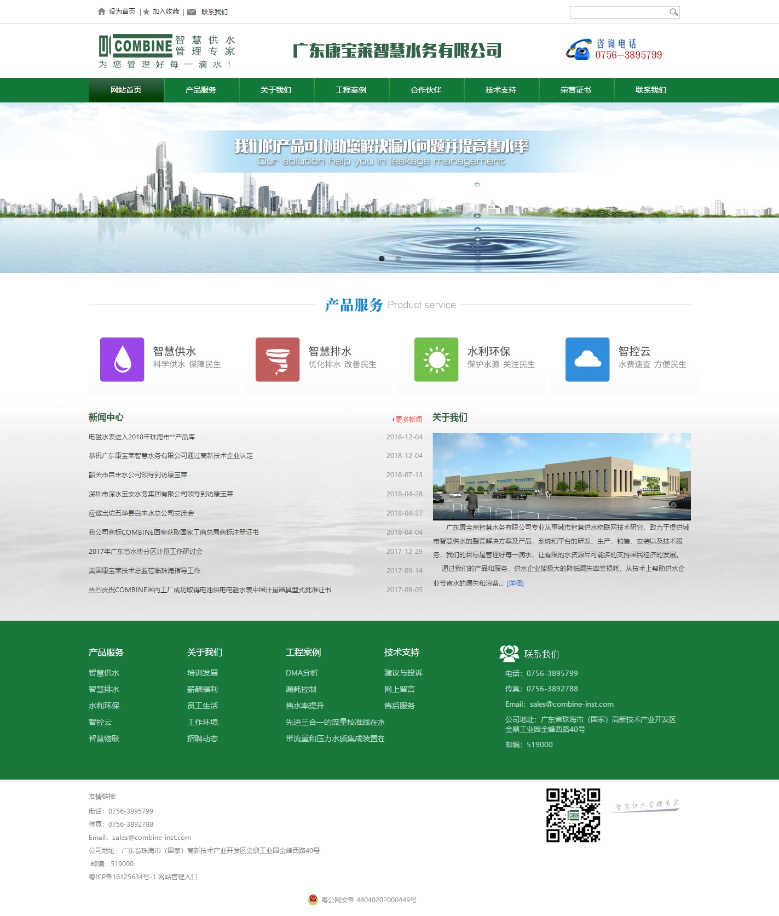Screen dimensions: 779x916
Task: Click footer link 智慧供水
Action: [104, 673]
